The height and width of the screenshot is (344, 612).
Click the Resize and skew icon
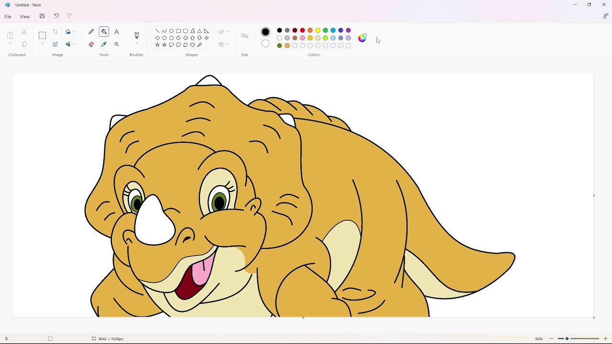[55, 44]
